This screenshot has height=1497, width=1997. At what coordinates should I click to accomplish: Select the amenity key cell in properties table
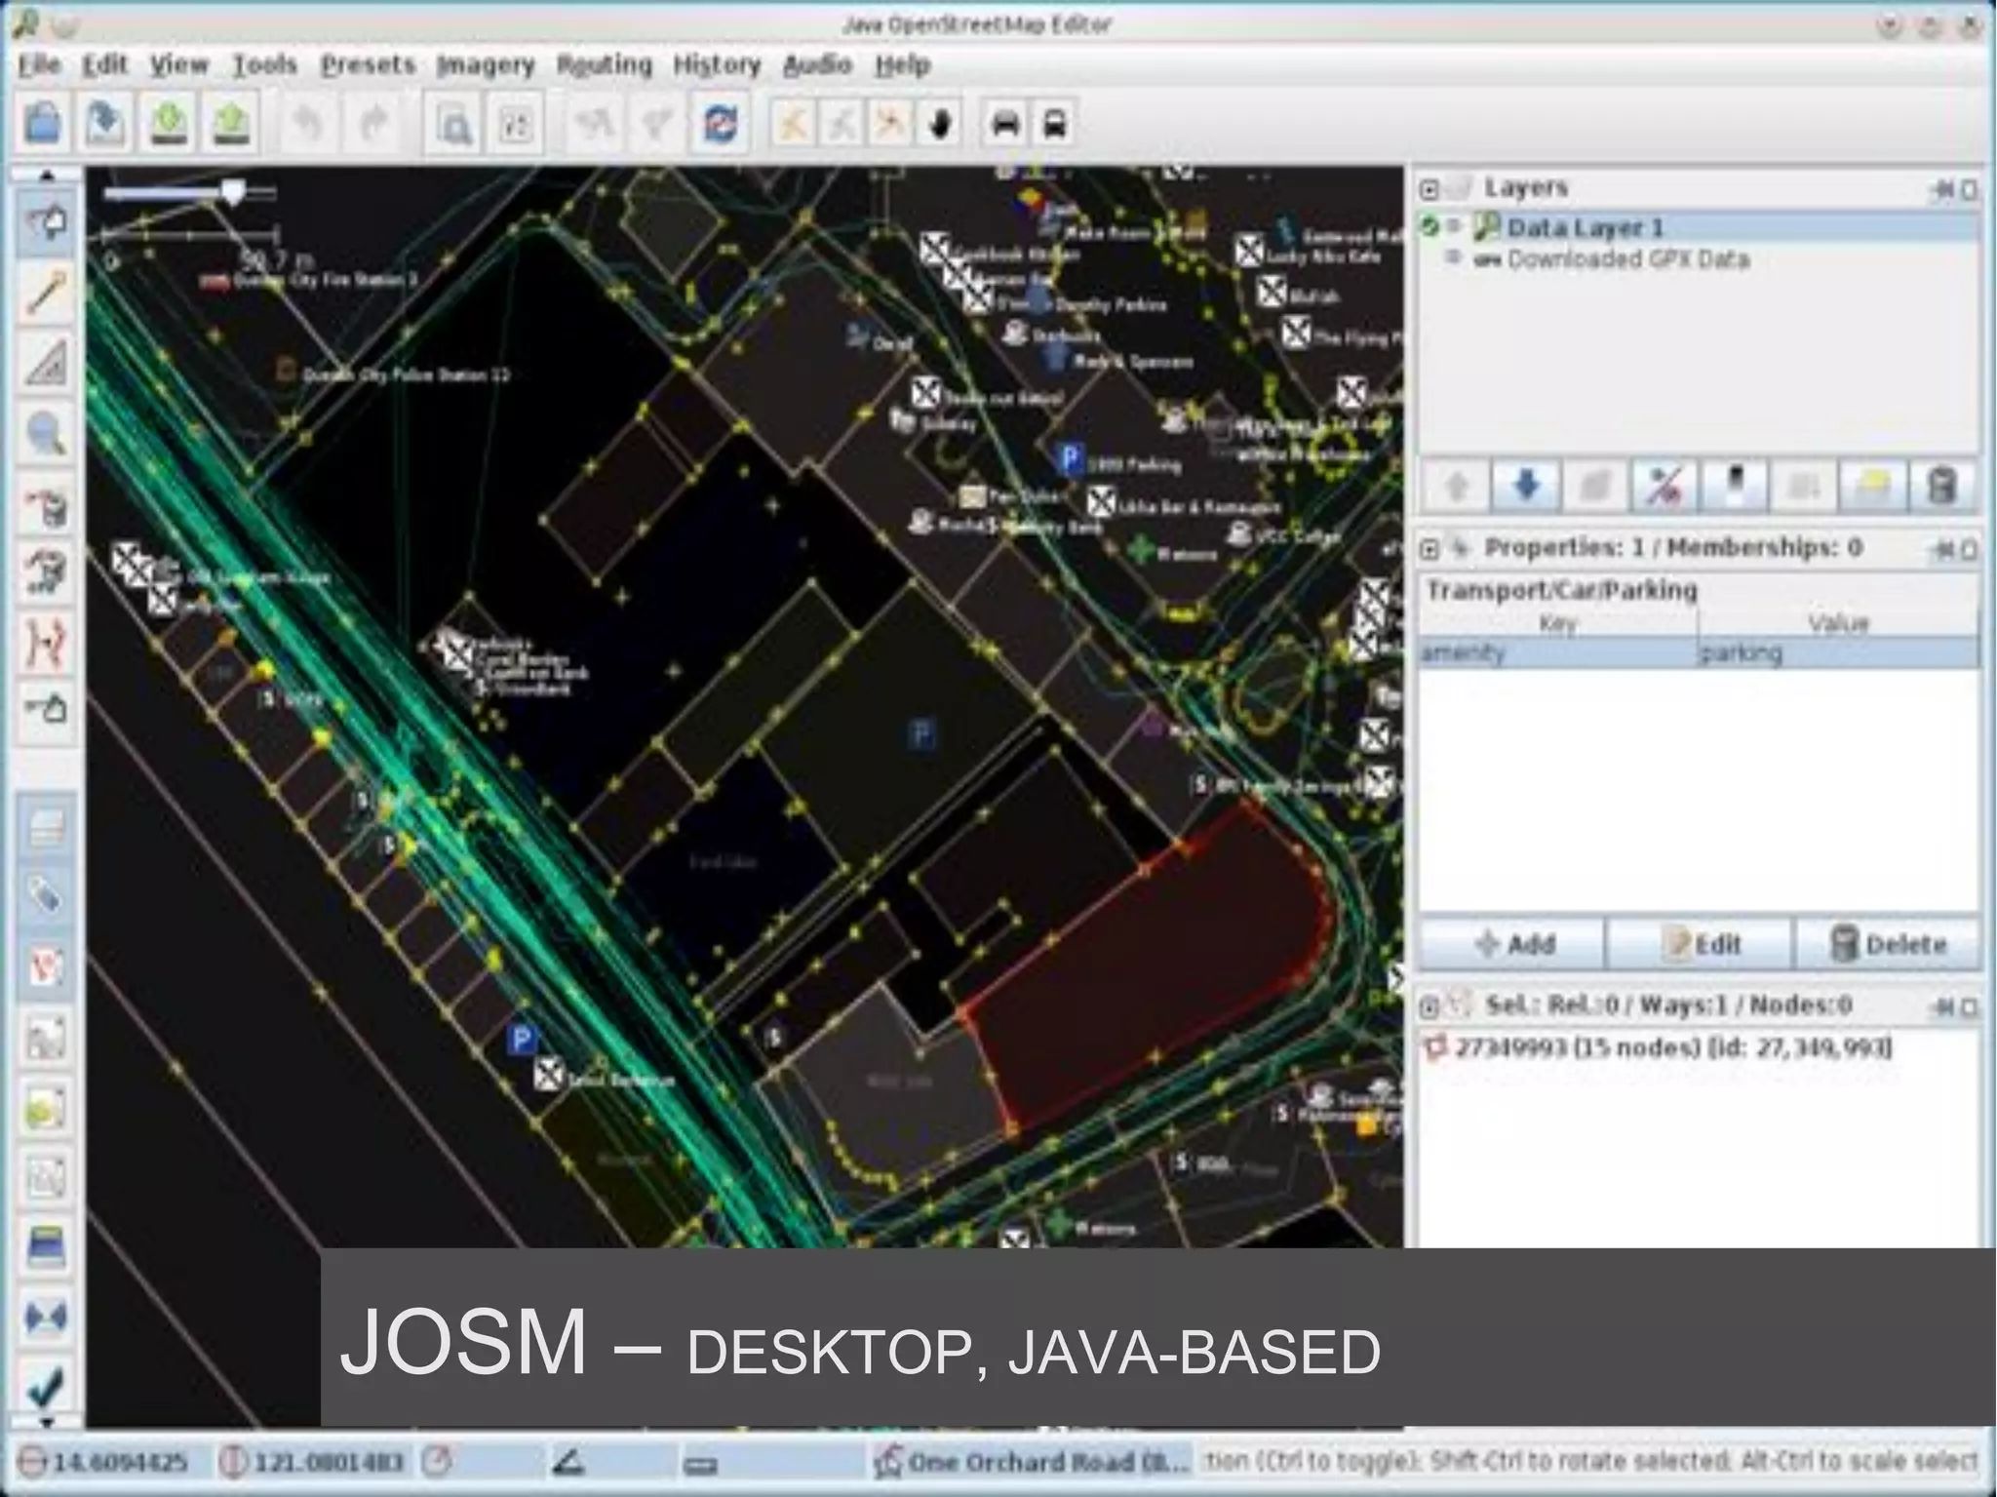point(1558,652)
